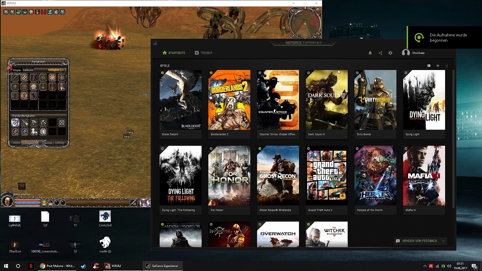Select Ghost Recon Wildlands cover

pyautogui.click(x=278, y=176)
